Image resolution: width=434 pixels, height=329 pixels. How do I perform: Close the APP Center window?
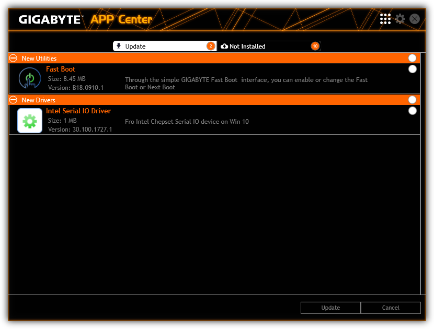tap(414, 19)
